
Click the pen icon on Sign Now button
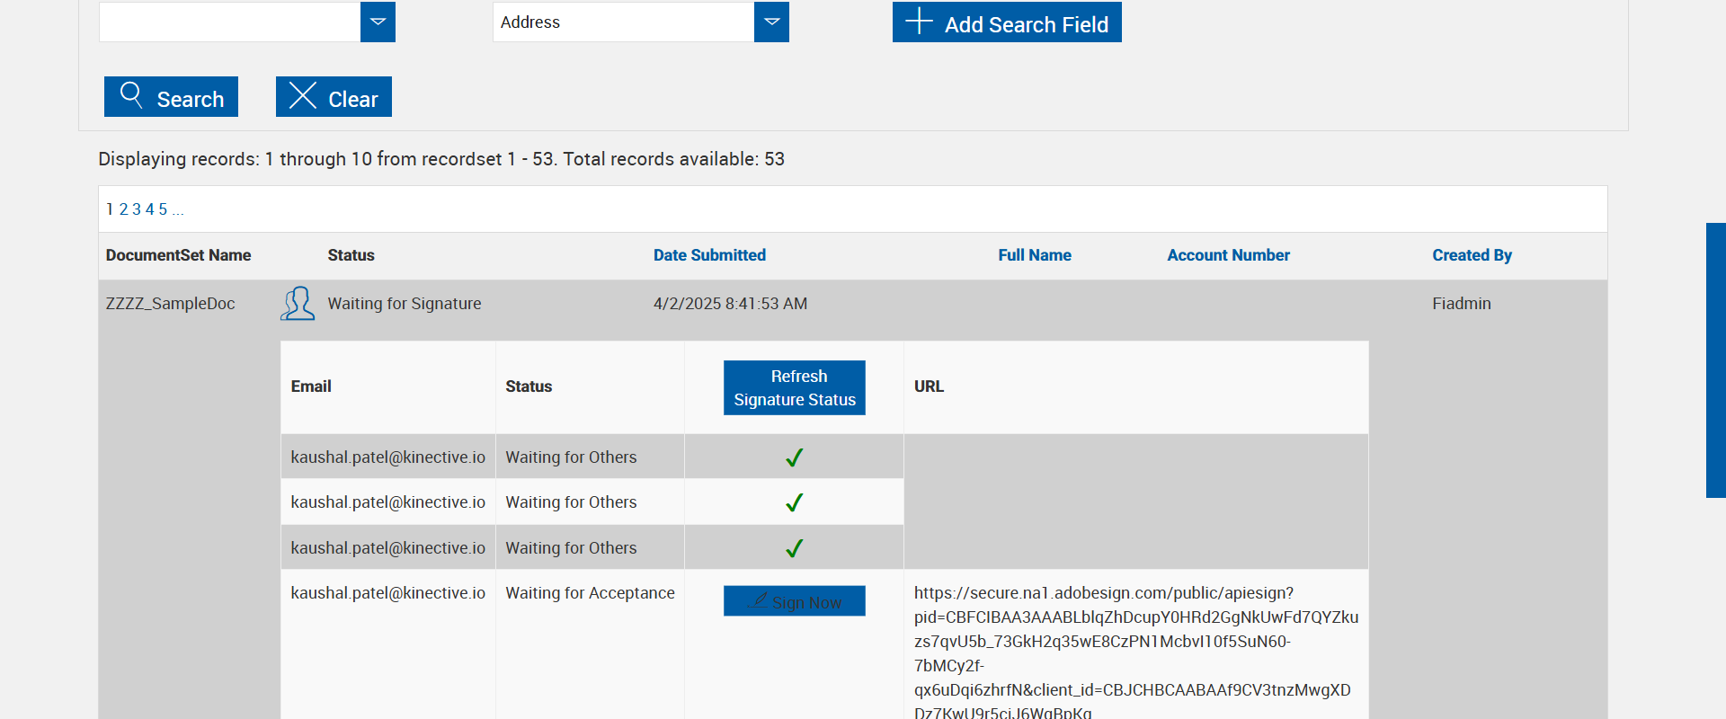click(x=760, y=600)
